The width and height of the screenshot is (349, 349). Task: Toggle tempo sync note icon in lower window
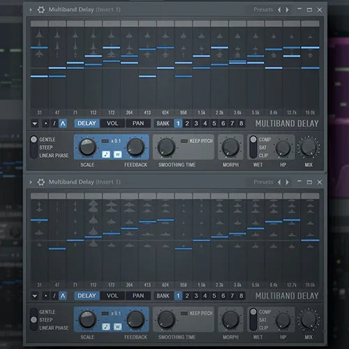[106, 327]
